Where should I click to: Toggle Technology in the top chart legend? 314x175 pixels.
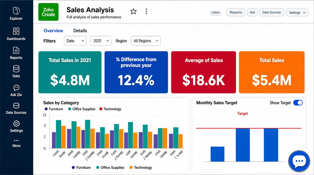110,109
